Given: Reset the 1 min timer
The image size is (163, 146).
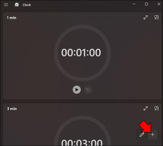Looking at the screenshot, I should pos(88,90).
